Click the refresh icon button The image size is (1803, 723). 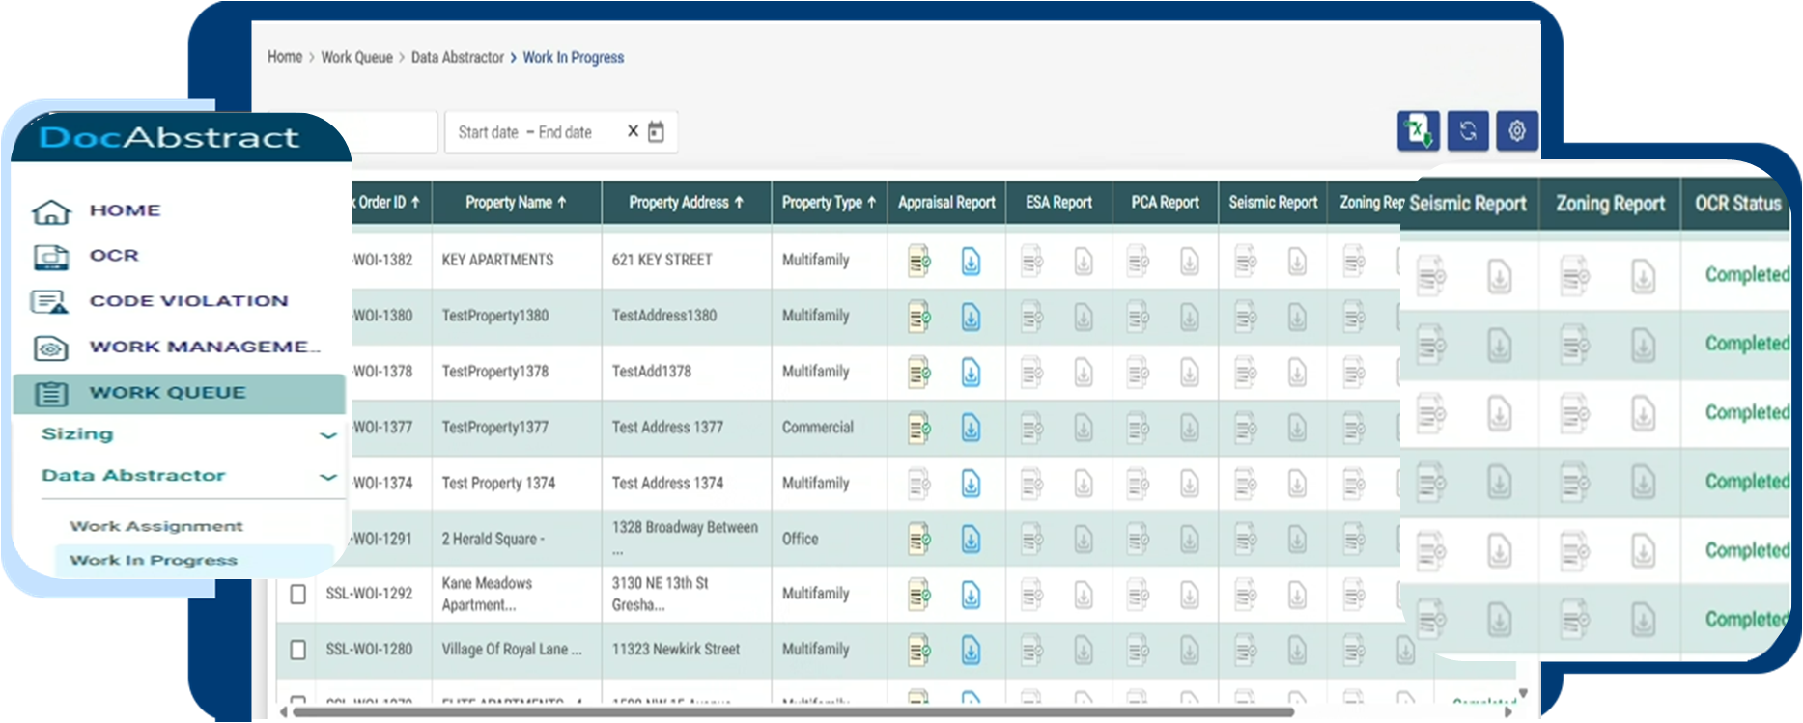point(1468,131)
